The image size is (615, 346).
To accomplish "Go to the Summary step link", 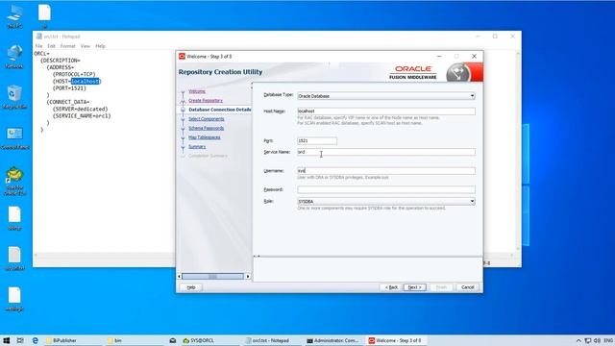I will pyautogui.click(x=197, y=147).
